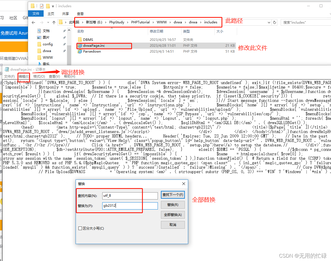Click 社区 link in background browser page

[x=13, y=18]
